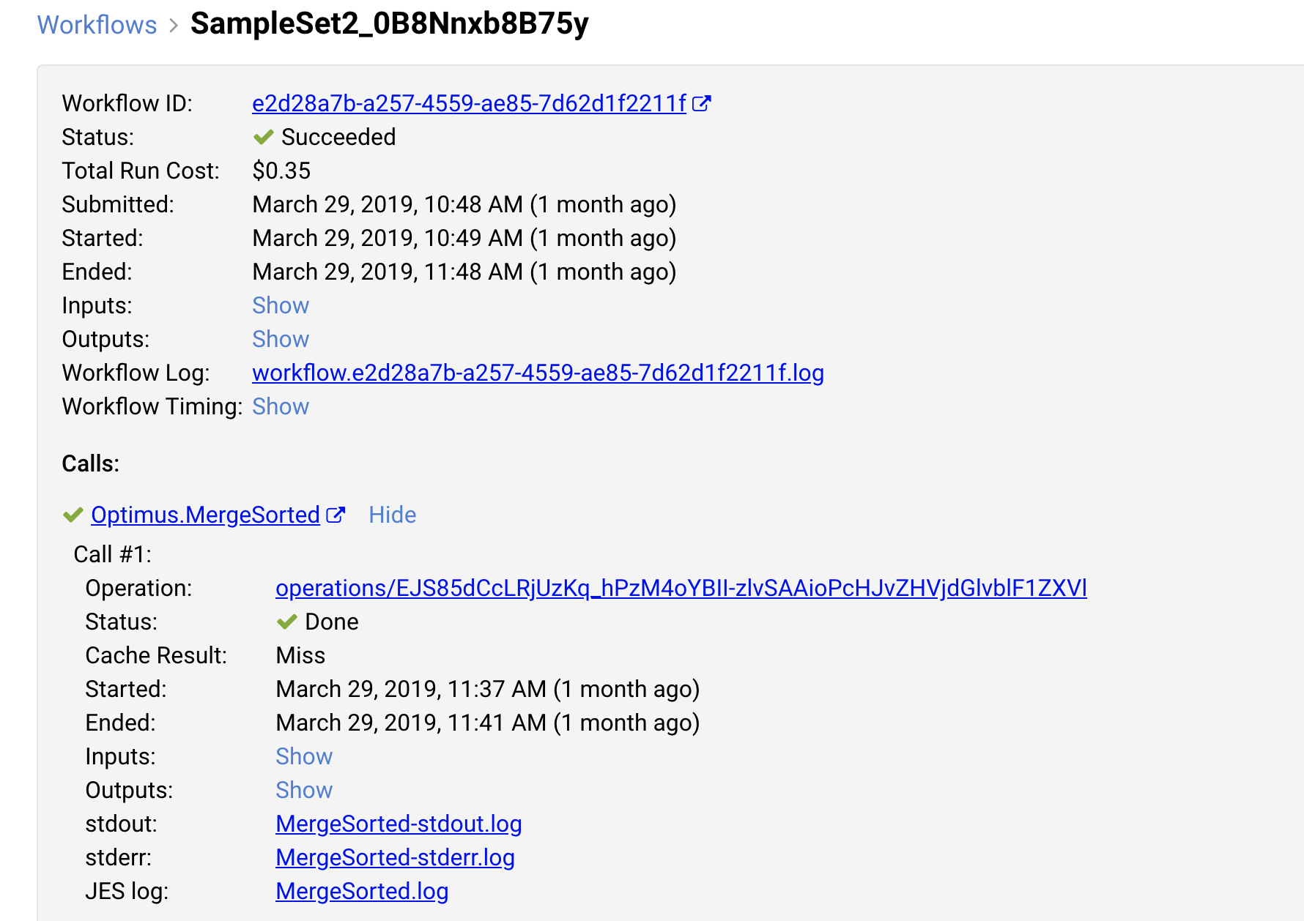
Task: Open the workflow log file link
Action: point(538,373)
